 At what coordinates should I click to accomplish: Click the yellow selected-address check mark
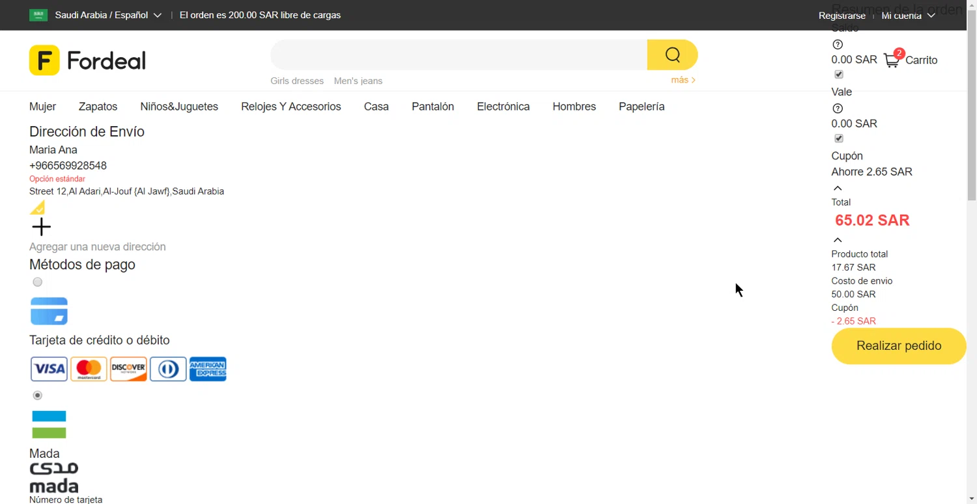pyautogui.click(x=37, y=207)
